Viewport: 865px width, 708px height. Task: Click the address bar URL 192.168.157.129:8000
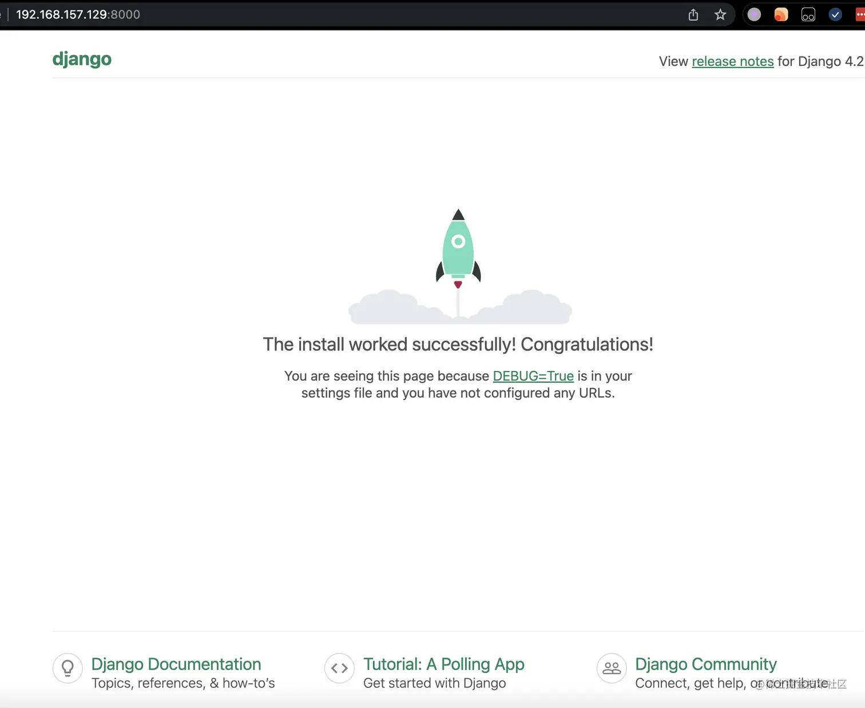click(x=78, y=15)
